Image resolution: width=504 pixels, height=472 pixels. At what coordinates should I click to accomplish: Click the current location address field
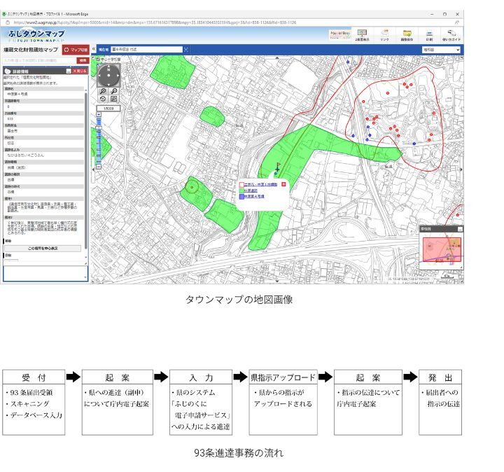click(146, 50)
